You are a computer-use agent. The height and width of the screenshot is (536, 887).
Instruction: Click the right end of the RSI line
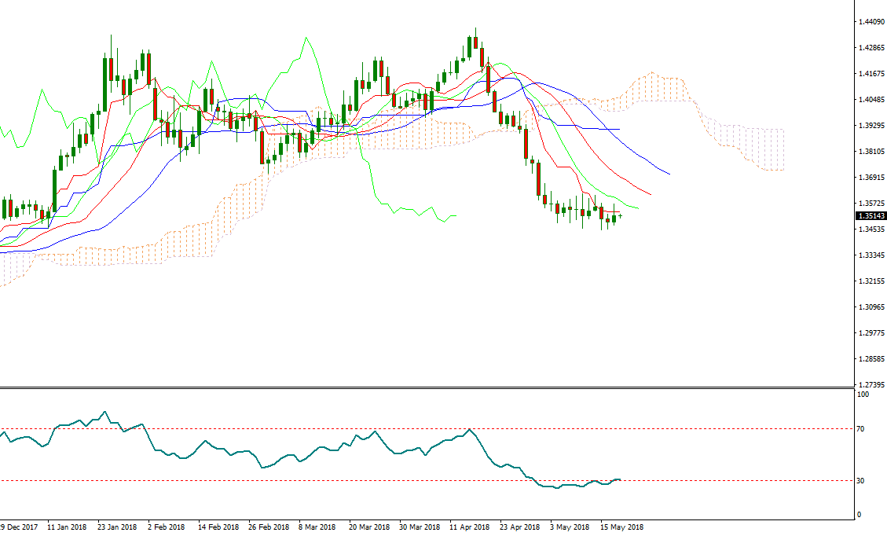[620, 479]
